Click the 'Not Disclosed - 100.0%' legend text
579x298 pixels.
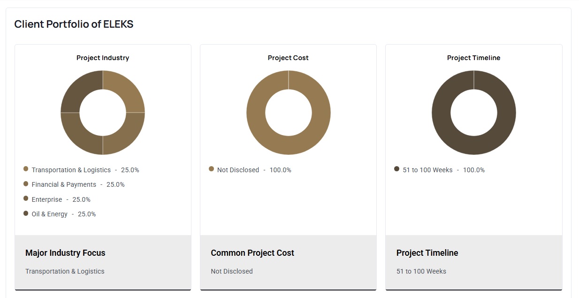254,170
